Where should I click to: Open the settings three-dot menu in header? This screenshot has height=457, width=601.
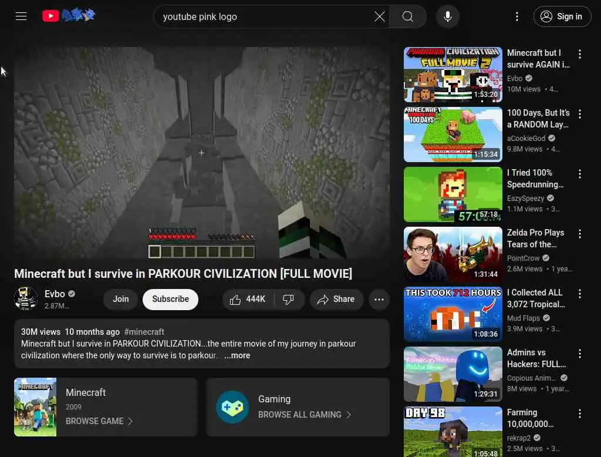[x=516, y=16]
